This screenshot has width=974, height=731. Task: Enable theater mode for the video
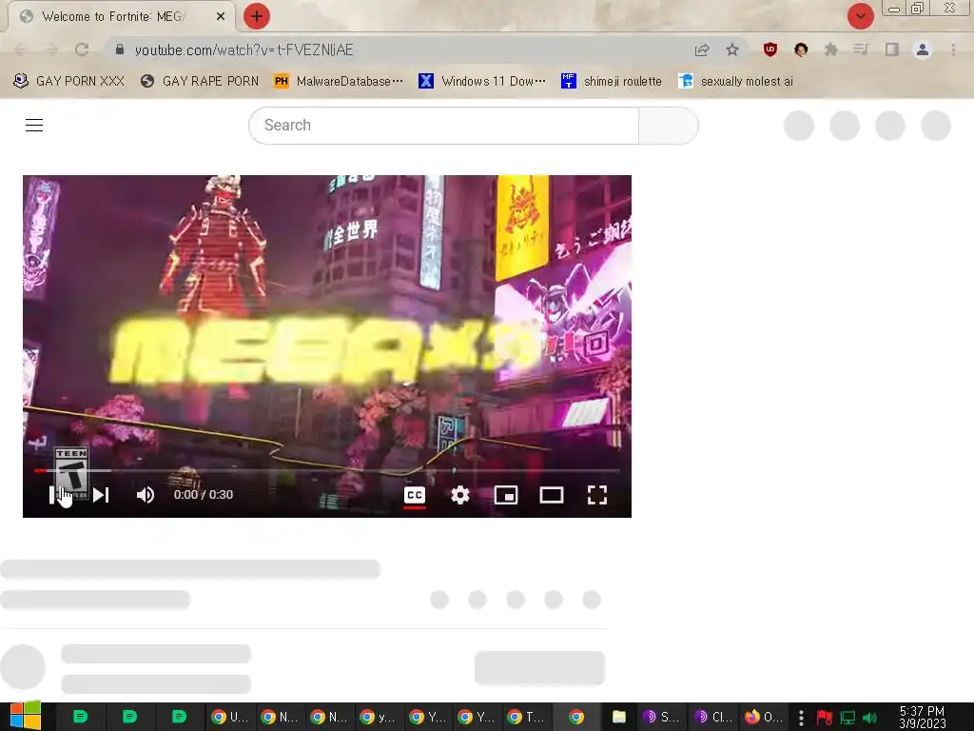pos(552,495)
